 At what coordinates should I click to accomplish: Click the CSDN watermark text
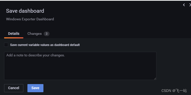point(174,91)
